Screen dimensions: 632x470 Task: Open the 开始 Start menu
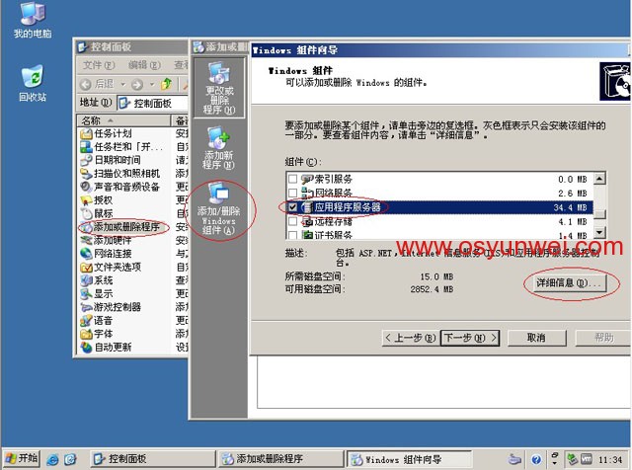click(22, 459)
